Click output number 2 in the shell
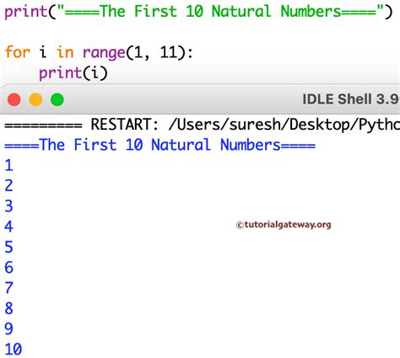 point(8,186)
